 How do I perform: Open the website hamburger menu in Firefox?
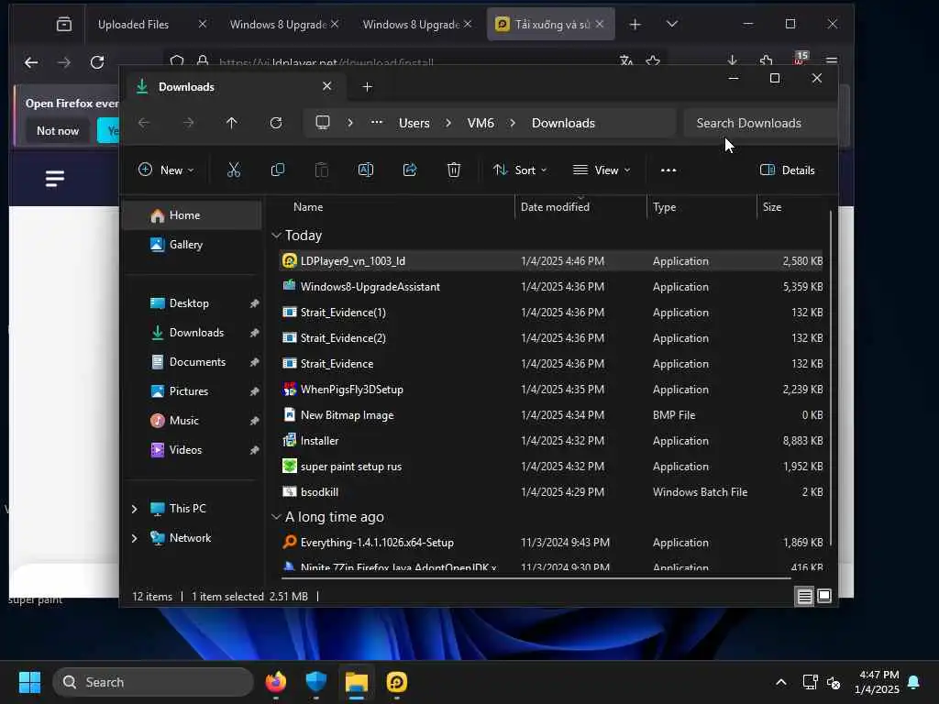(x=54, y=179)
